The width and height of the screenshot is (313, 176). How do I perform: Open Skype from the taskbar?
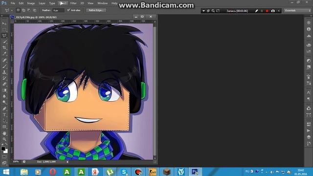[124, 172]
